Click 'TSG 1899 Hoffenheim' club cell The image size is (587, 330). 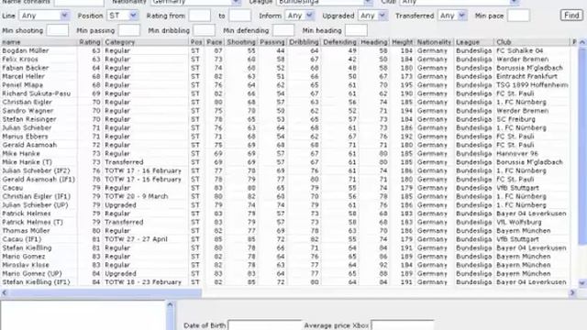[532, 85]
